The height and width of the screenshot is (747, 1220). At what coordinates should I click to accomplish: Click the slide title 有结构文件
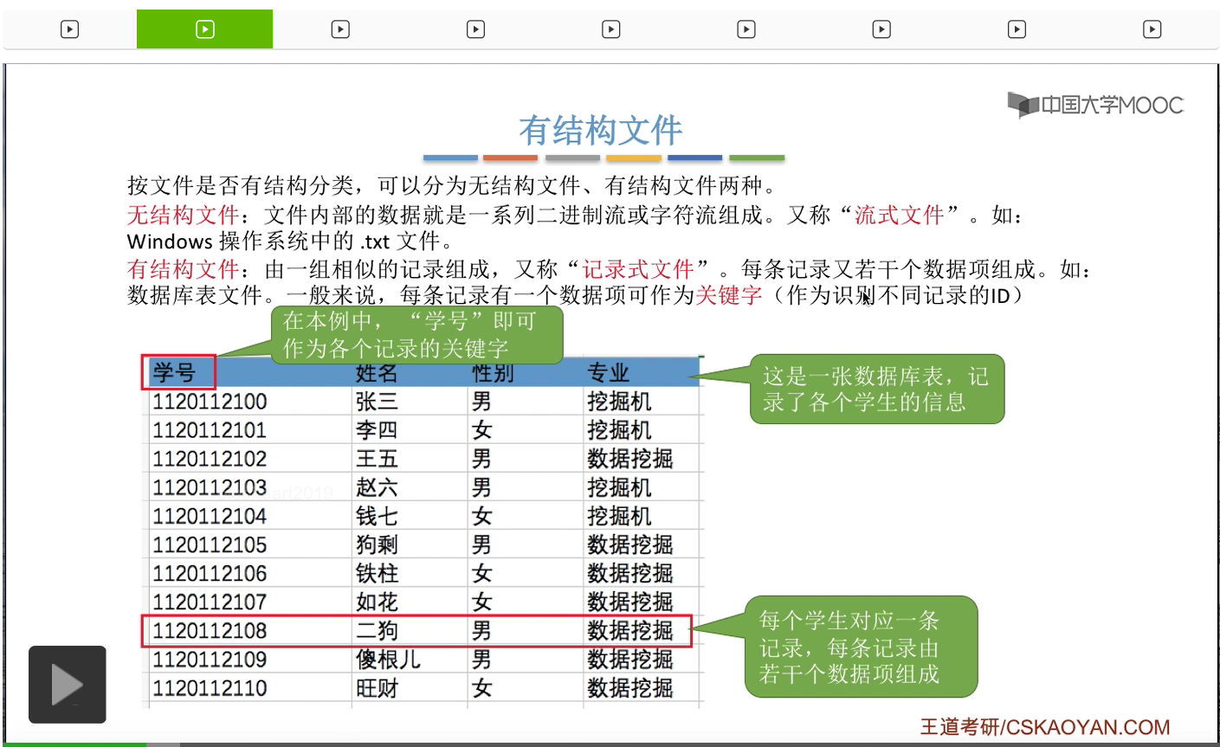pyautogui.click(x=601, y=131)
